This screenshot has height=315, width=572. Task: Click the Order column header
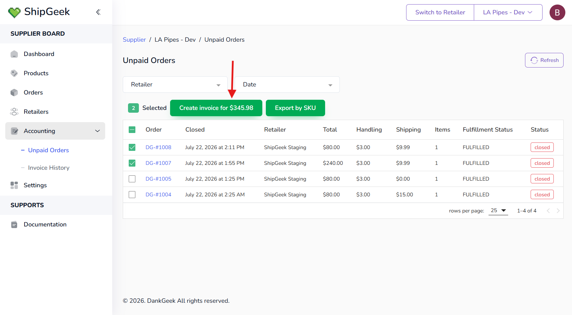[x=154, y=129]
